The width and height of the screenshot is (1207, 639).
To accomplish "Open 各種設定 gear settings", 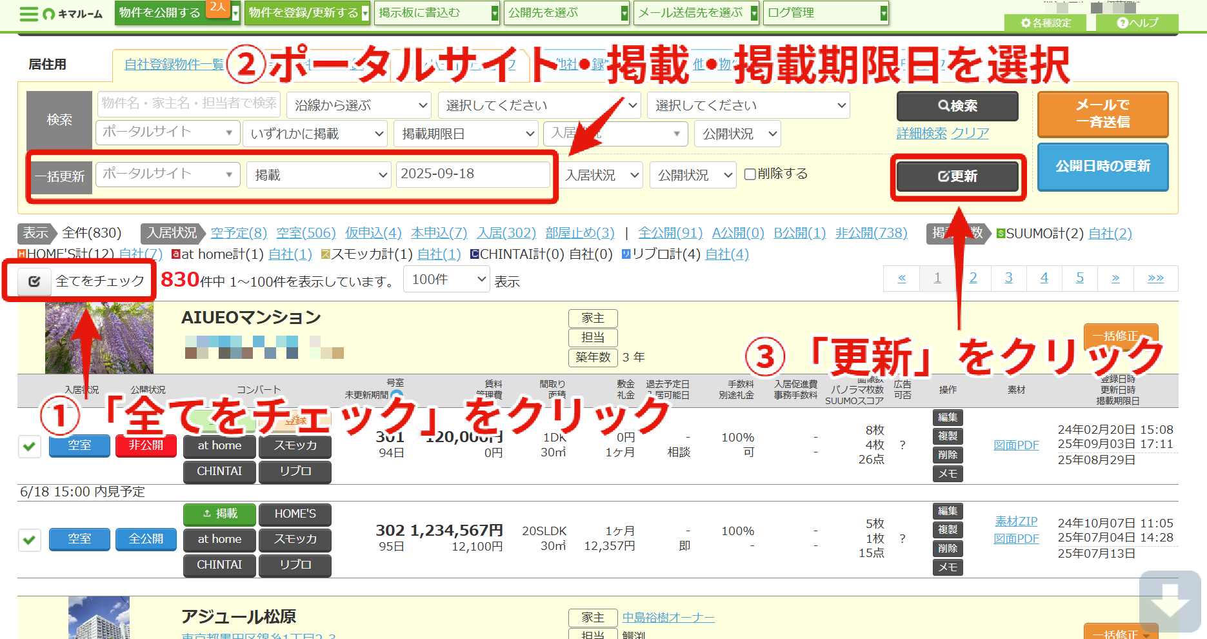I will (1045, 23).
